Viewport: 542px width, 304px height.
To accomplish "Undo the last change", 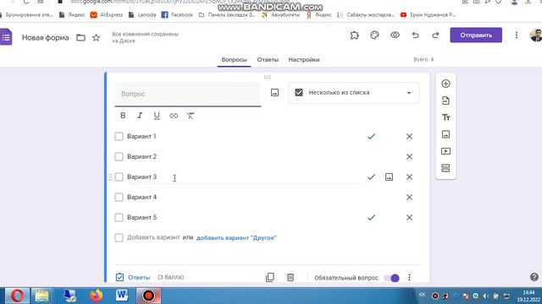I will (415, 35).
